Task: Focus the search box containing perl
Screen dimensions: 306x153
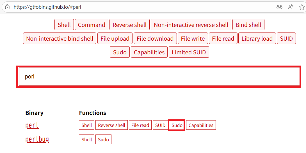Action: (159, 76)
